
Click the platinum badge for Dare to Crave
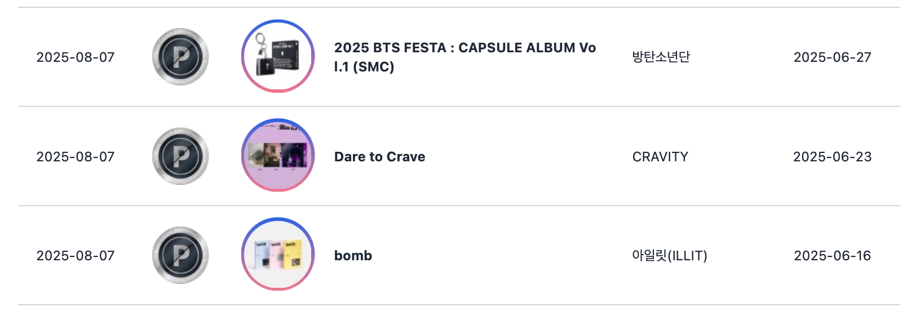(180, 156)
